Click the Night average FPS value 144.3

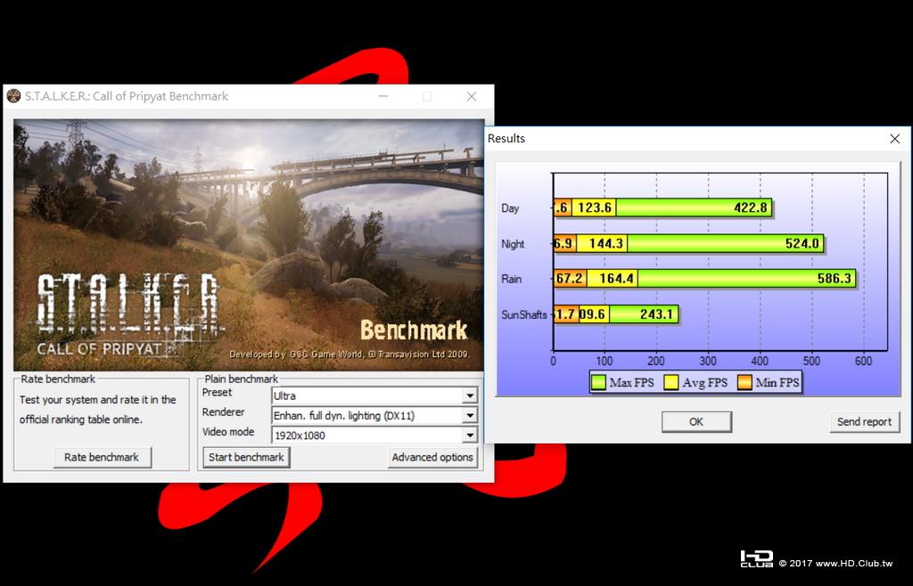click(x=606, y=244)
